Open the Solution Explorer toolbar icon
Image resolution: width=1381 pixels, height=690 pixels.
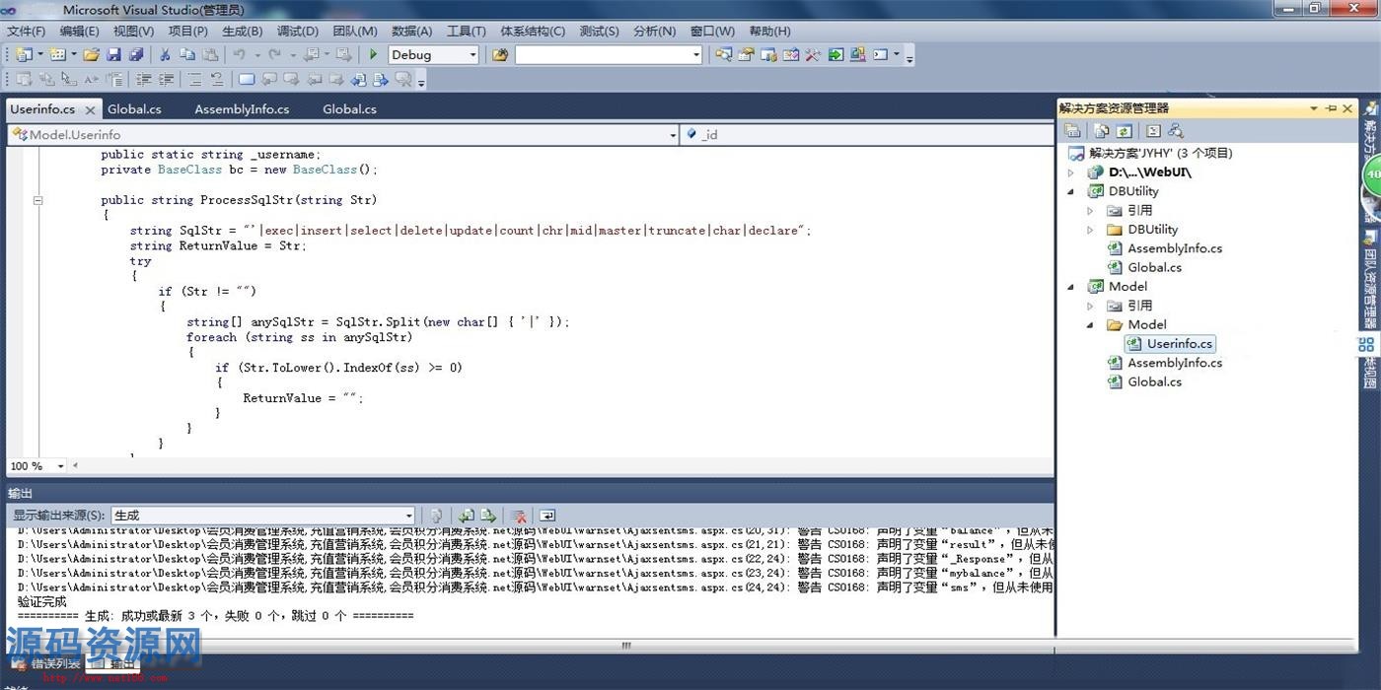723,54
